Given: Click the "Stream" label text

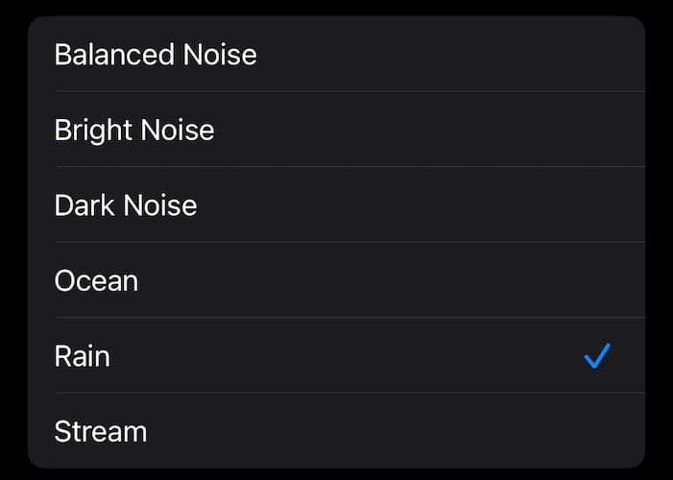Looking at the screenshot, I should pyautogui.click(x=101, y=431).
